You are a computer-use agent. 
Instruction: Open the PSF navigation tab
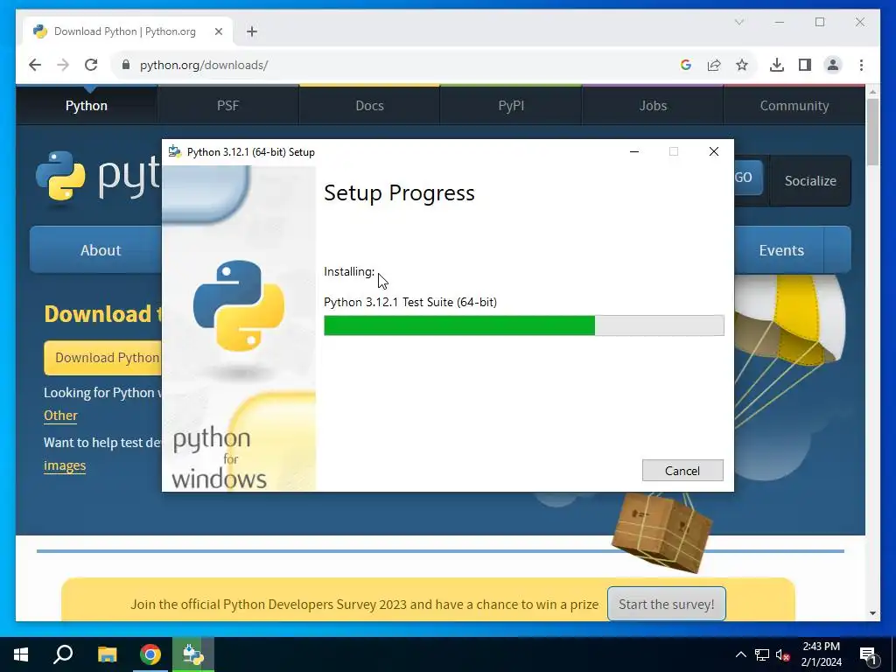pos(228,106)
